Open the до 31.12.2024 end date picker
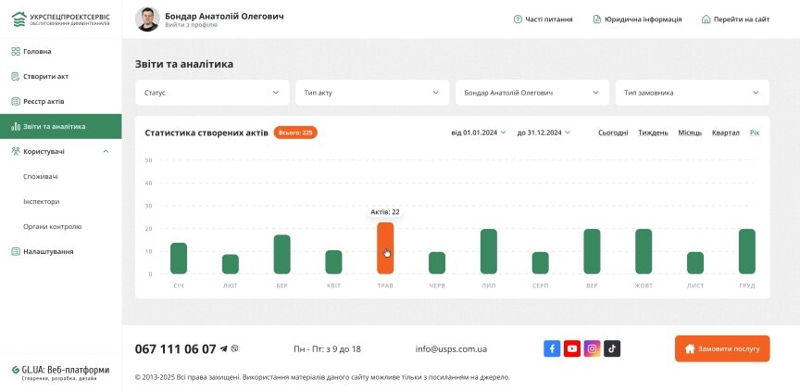This screenshot has width=800, height=392. click(544, 133)
